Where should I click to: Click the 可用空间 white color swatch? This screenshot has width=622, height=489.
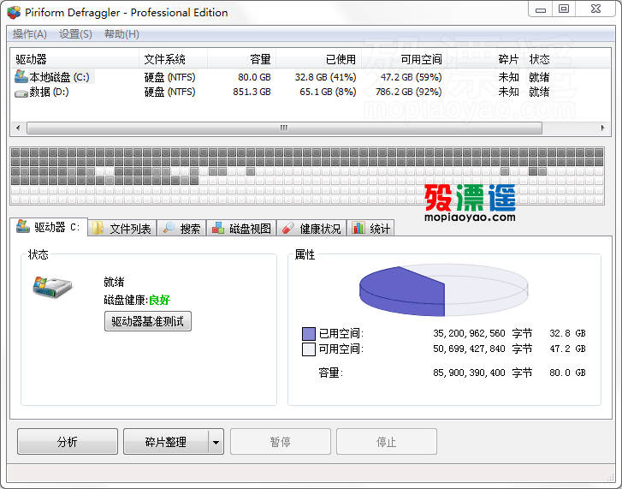pyautogui.click(x=309, y=349)
